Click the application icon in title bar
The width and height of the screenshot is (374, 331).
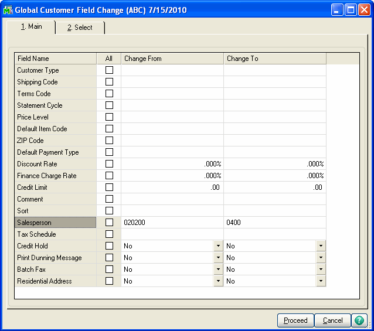pyautogui.click(x=8, y=10)
